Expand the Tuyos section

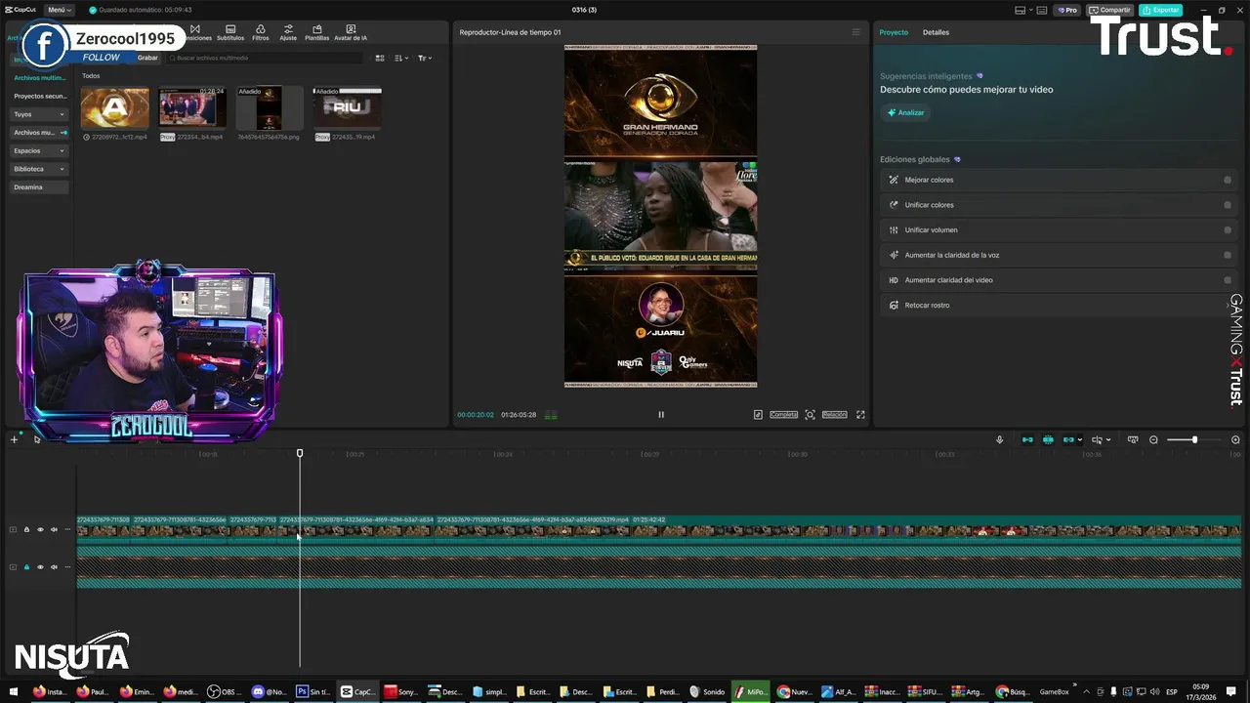click(x=39, y=114)
